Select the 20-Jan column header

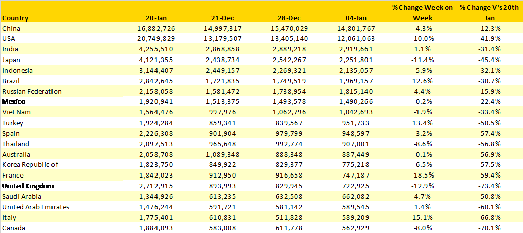[156, 18]
